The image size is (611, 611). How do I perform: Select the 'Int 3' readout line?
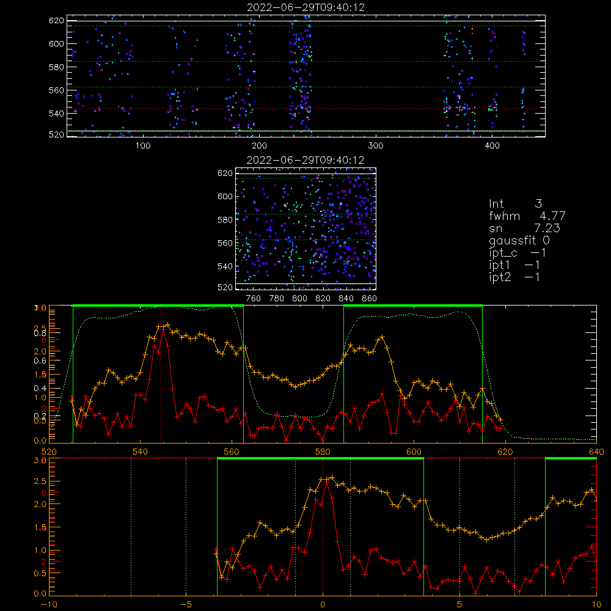pos(516,204)
